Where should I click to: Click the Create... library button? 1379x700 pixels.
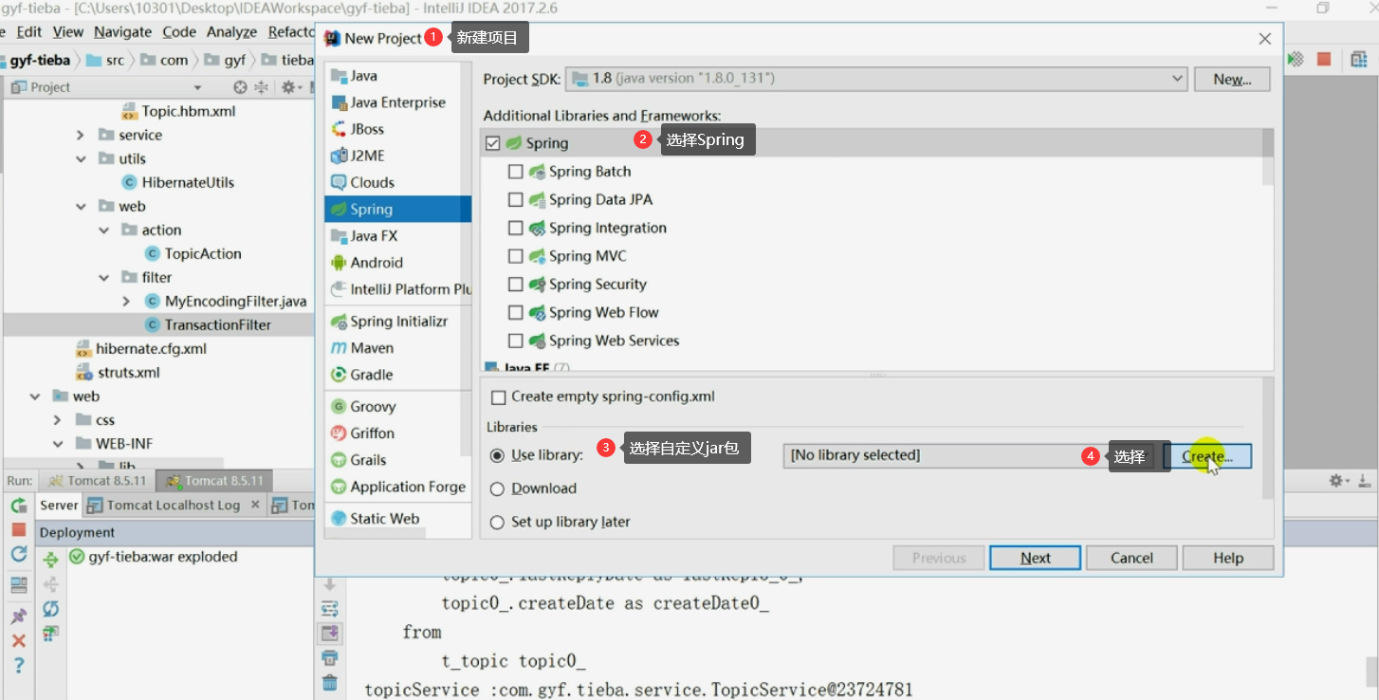point(1207,456)
